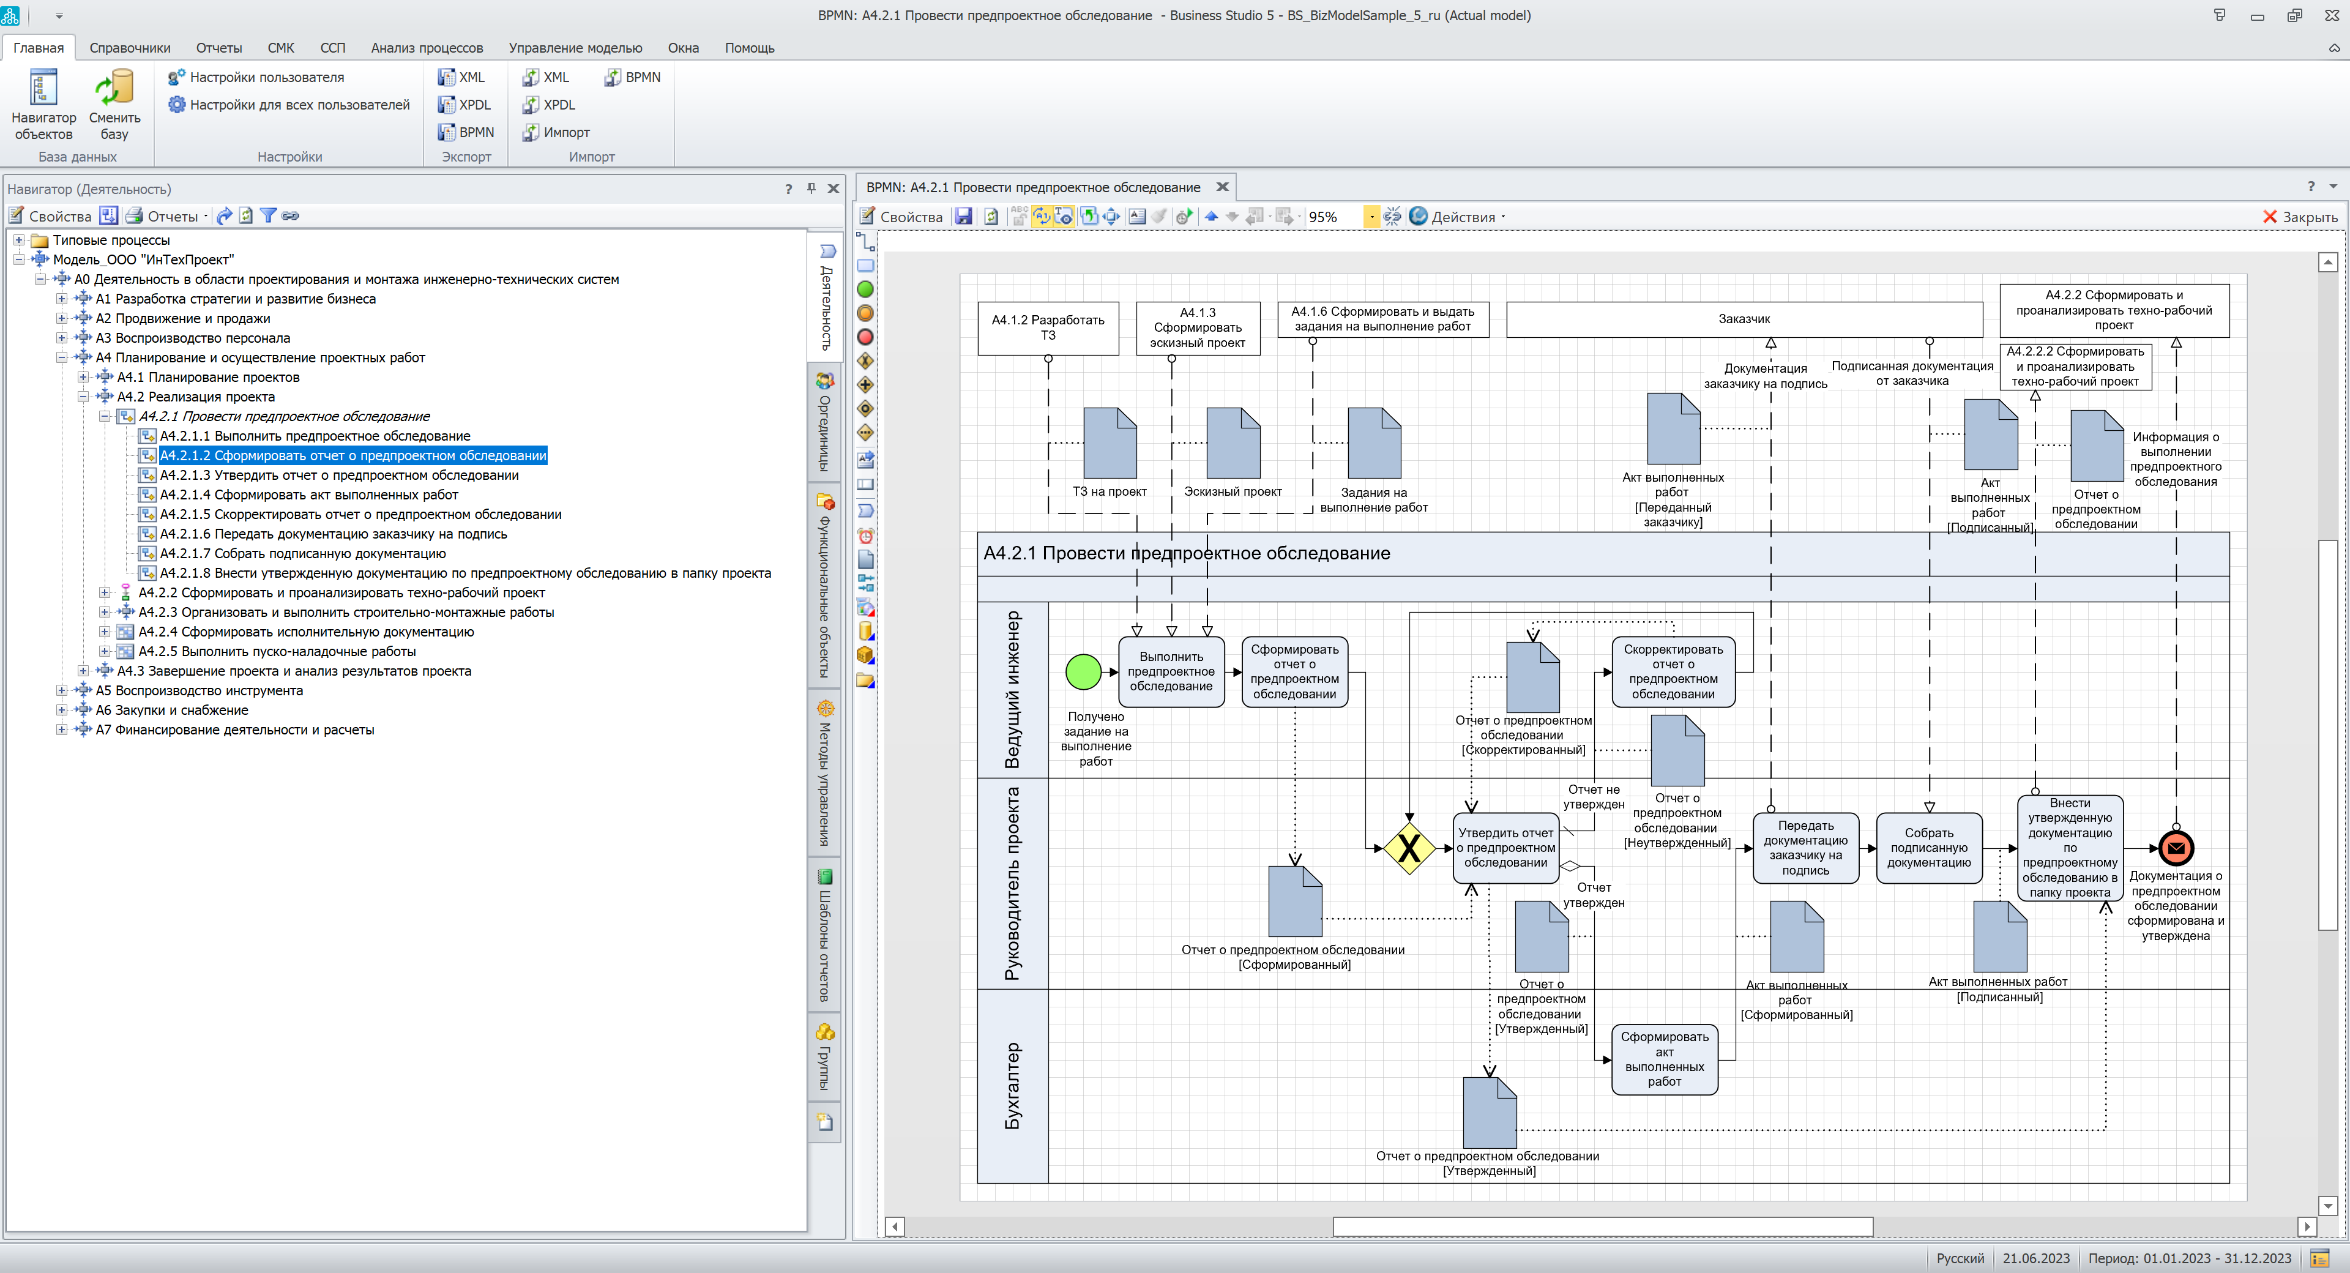Open the Навигатор объектов button
2350x1273 pixels.
(x=44, y=105)
